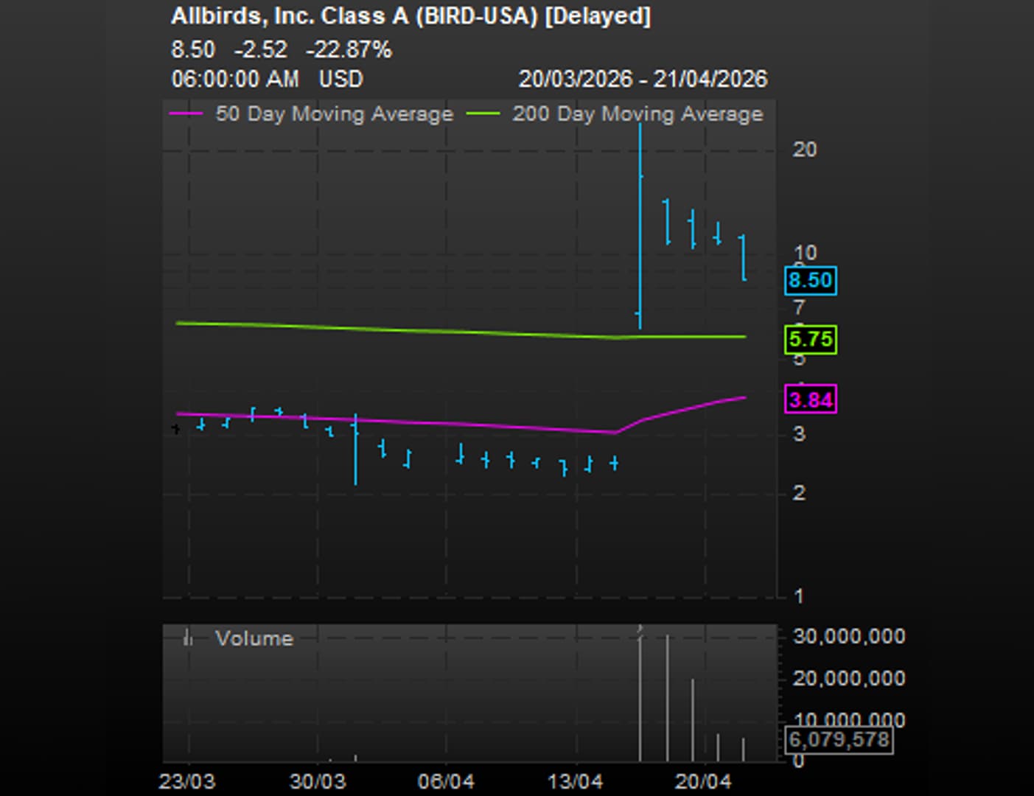This screenshot has width=1034, height=796.
Task: Click the tall price bar spiking above 20
Action: [640, 226]
